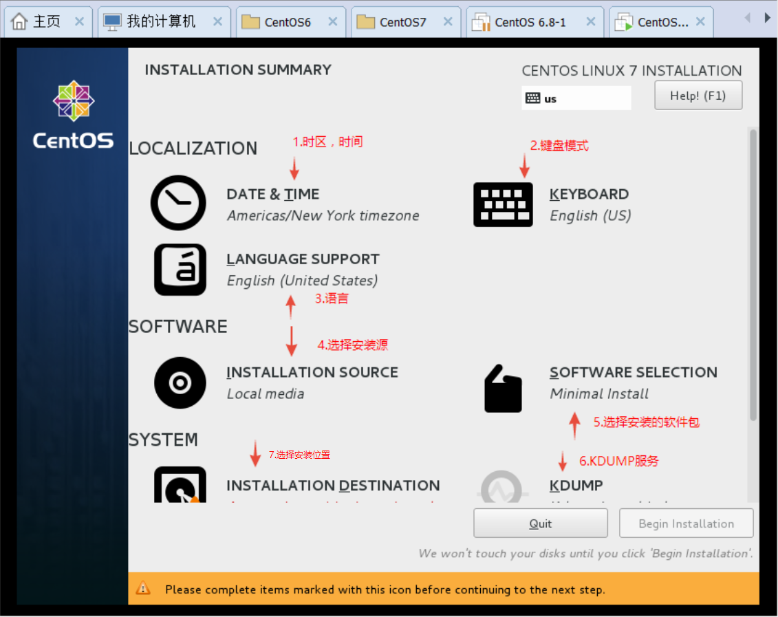Close the 主页 tab
This screenshot has width=778, height=617.
(79, 21)
